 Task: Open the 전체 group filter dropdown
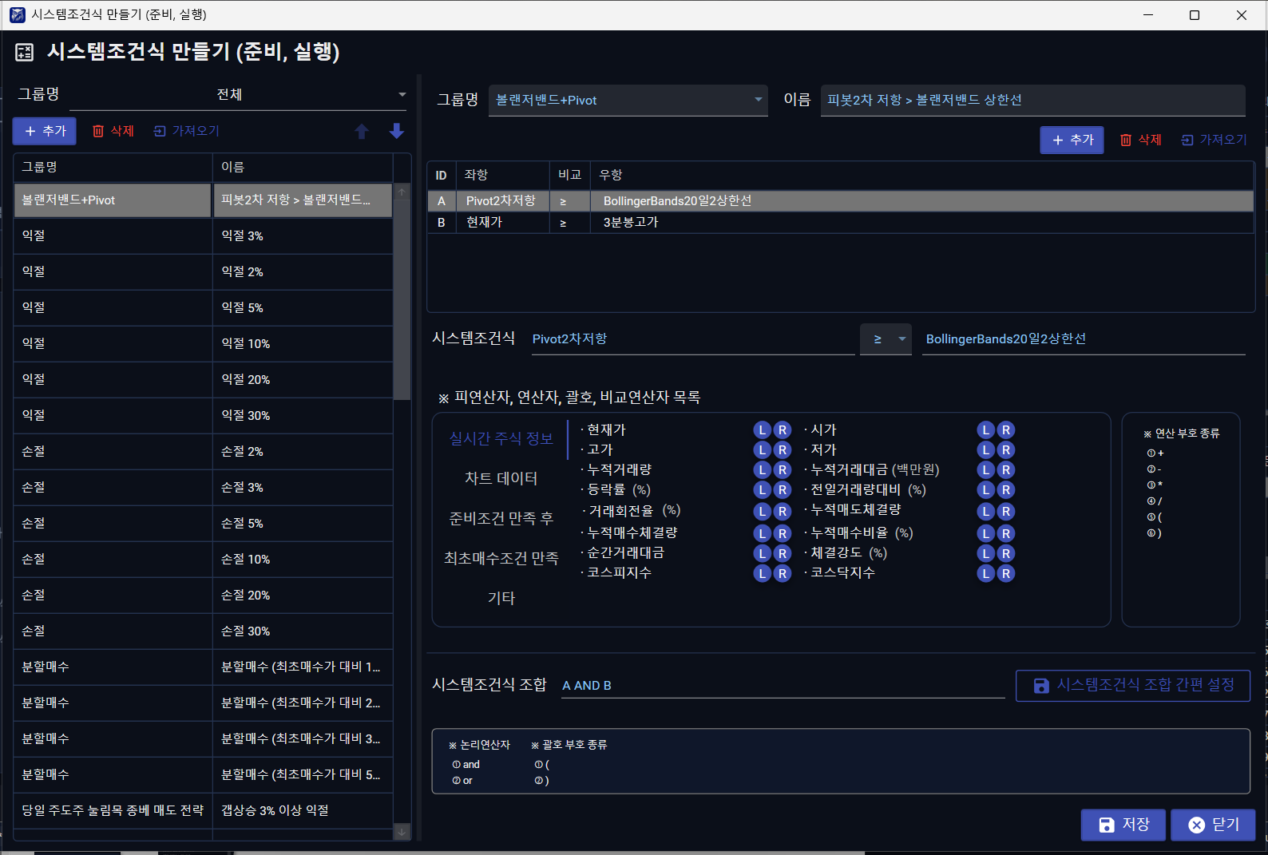238,95
